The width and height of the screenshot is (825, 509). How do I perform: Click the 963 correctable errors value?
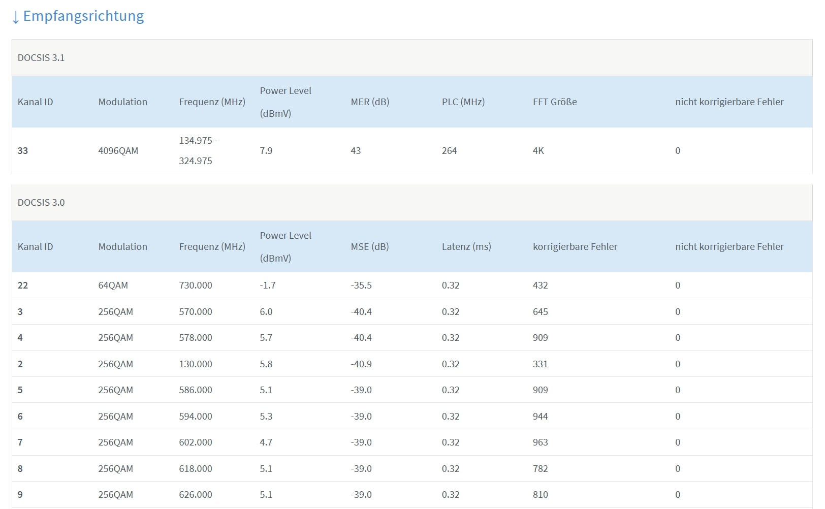coord(540,442)
